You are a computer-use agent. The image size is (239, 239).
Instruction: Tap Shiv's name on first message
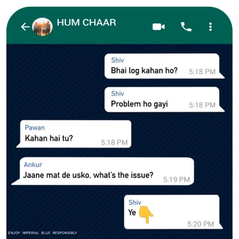(118, 60)
